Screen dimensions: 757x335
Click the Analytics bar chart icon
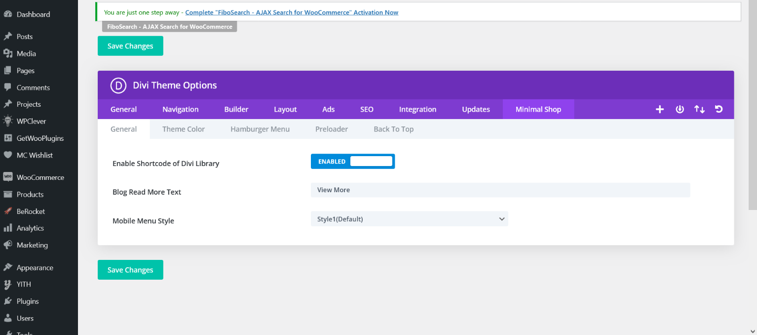pos(7,228)
